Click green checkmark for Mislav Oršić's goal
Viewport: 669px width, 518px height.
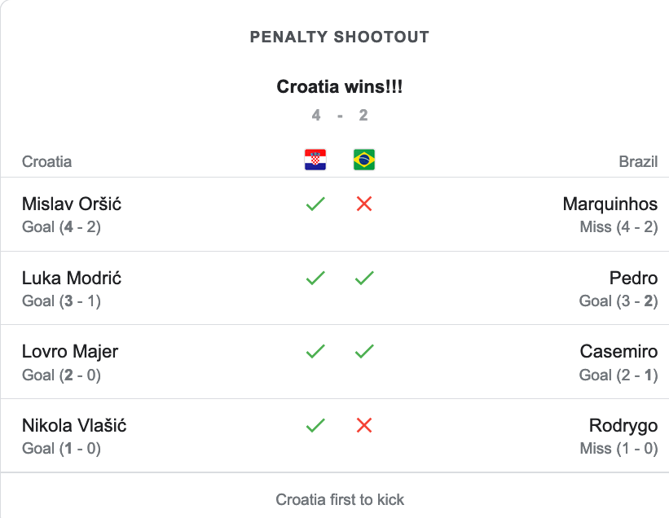(315, 204)
